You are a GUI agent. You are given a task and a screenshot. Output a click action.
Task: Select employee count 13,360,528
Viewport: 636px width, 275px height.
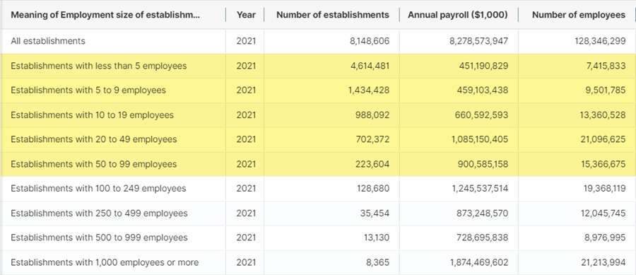pyautogui.click(x=603, y=115)
